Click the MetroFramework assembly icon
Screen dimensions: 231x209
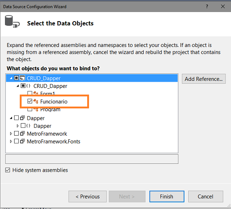pos(22,134)
